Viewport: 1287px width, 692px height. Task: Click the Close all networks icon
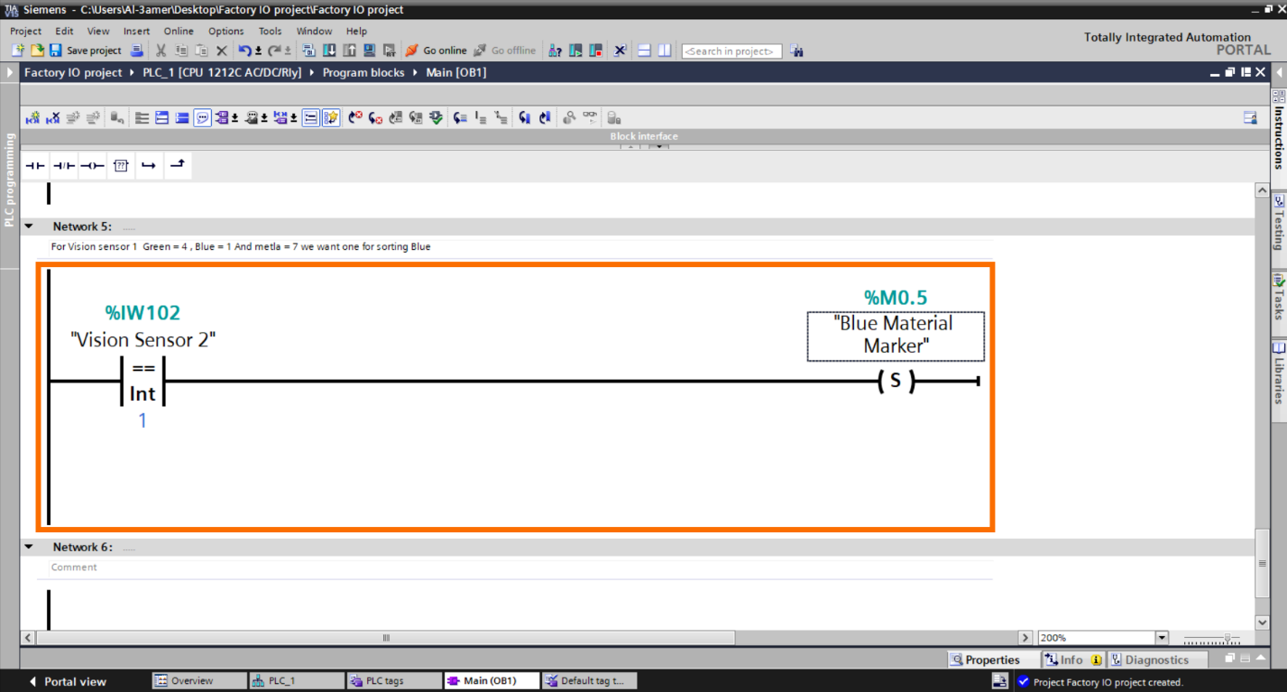point(181,118)
